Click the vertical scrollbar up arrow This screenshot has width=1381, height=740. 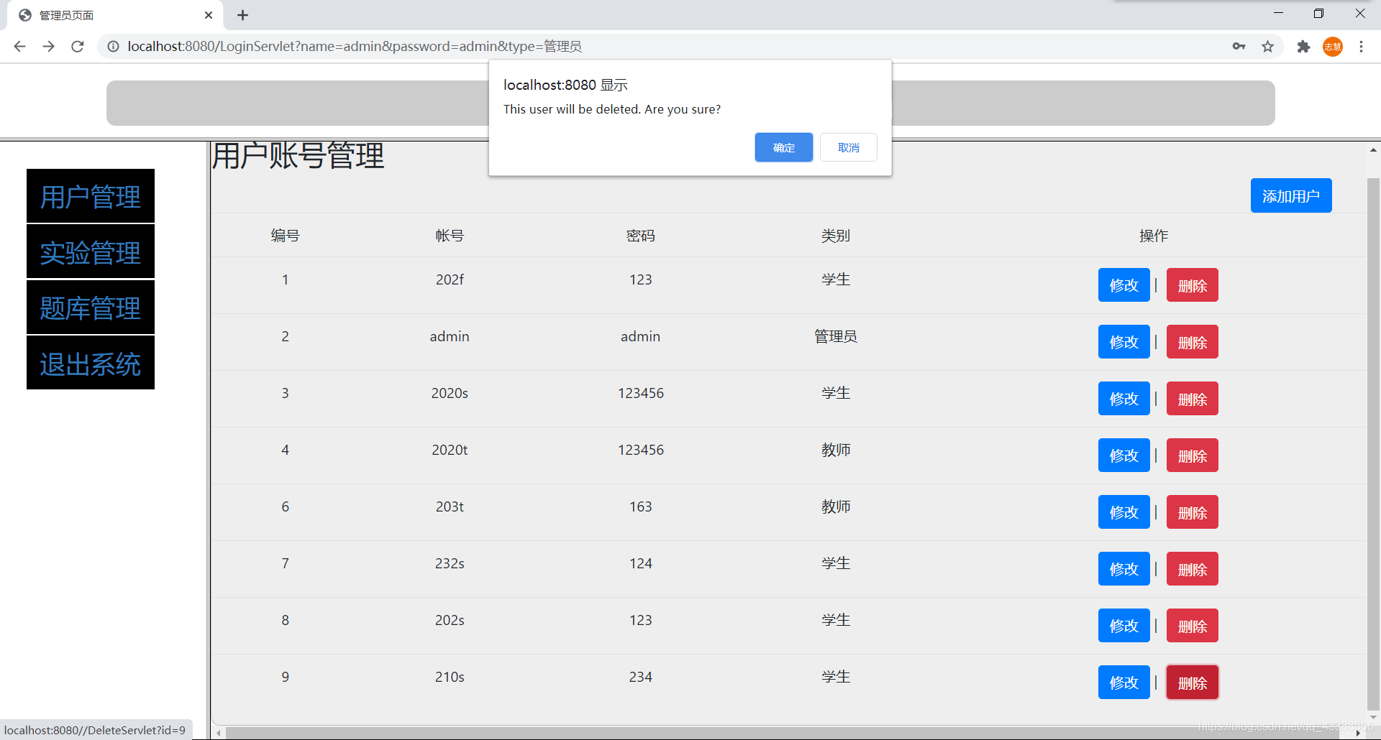coord(1373,150)
